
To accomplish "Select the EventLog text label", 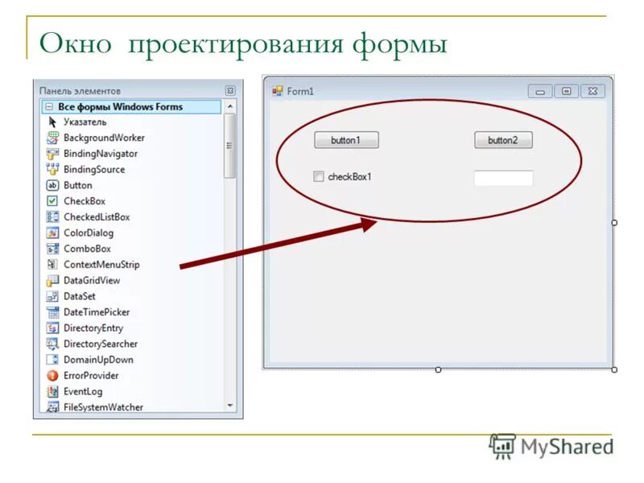I will 83,391.
